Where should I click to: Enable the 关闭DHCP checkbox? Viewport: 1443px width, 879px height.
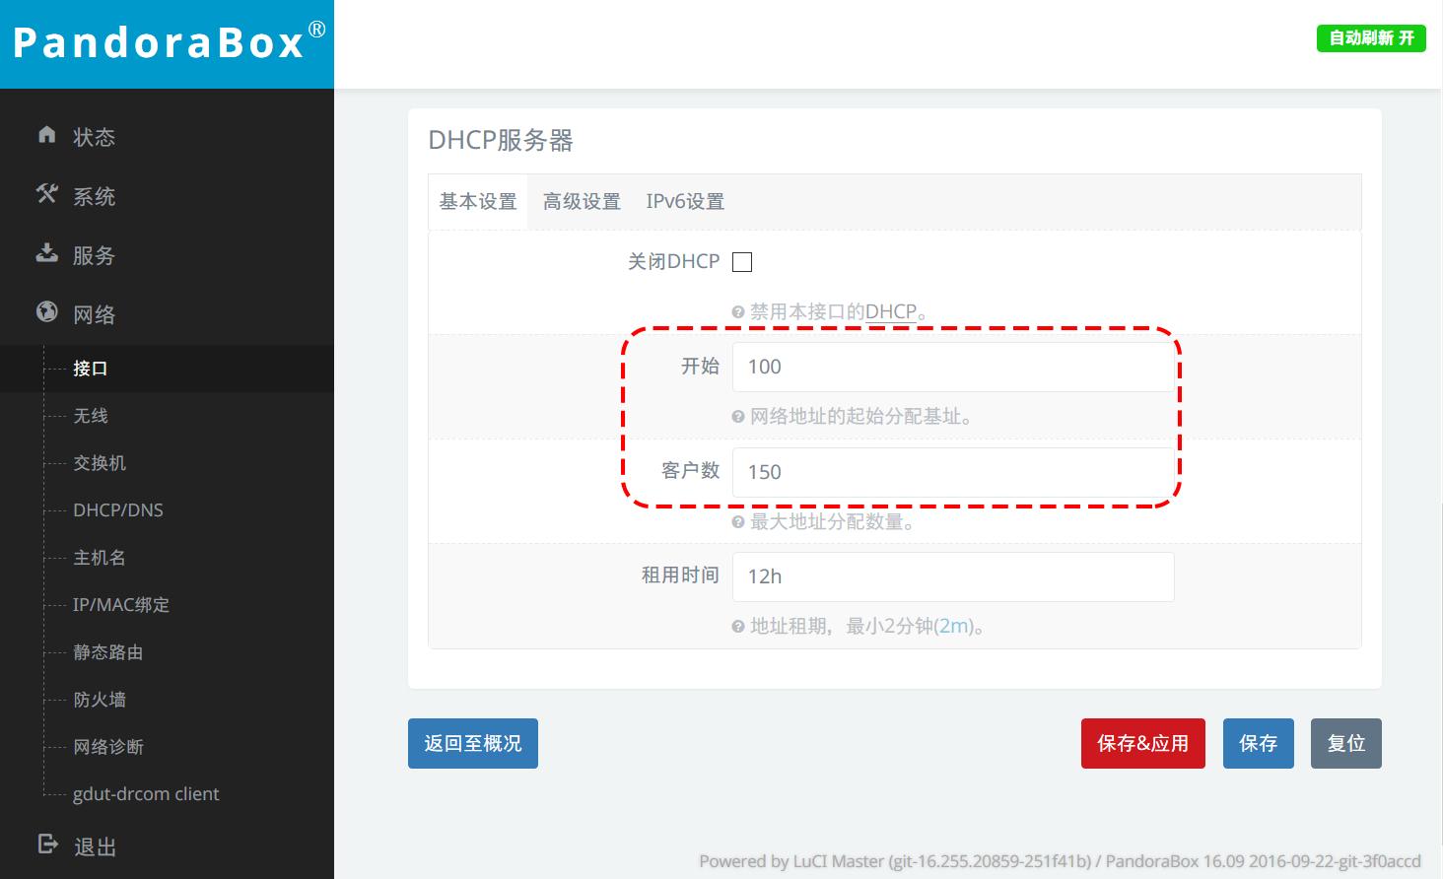click(741, 261)
